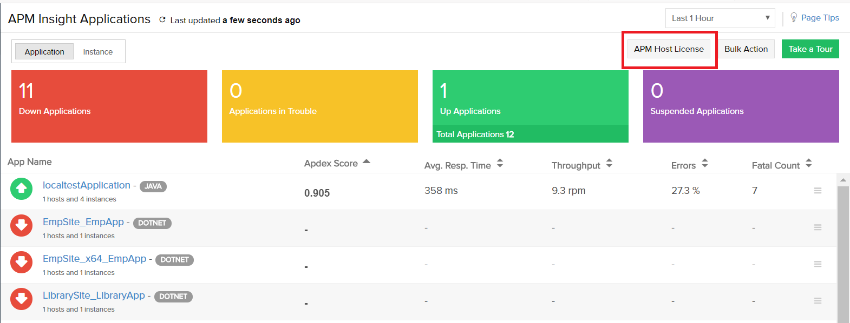Click the refresh icon beside Last updated
850x323 pixels.
point(162,20)
